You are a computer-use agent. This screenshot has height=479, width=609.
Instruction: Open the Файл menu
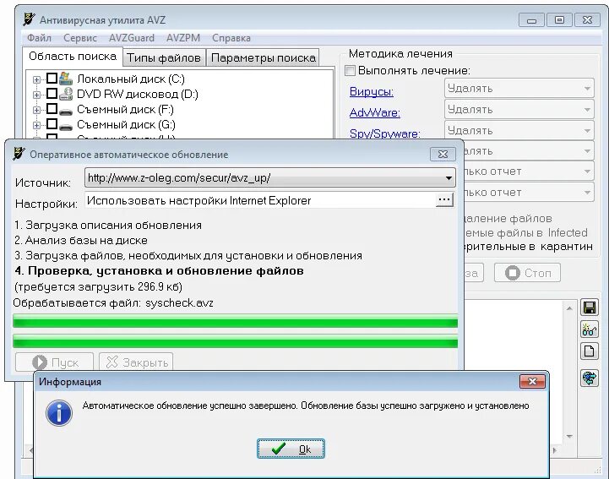pos(39,38)
